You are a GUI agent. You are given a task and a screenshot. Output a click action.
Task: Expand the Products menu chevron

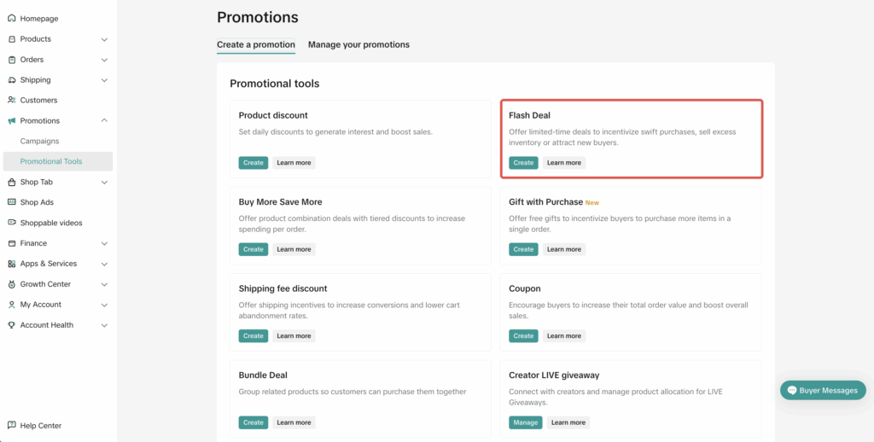[104, 39]
